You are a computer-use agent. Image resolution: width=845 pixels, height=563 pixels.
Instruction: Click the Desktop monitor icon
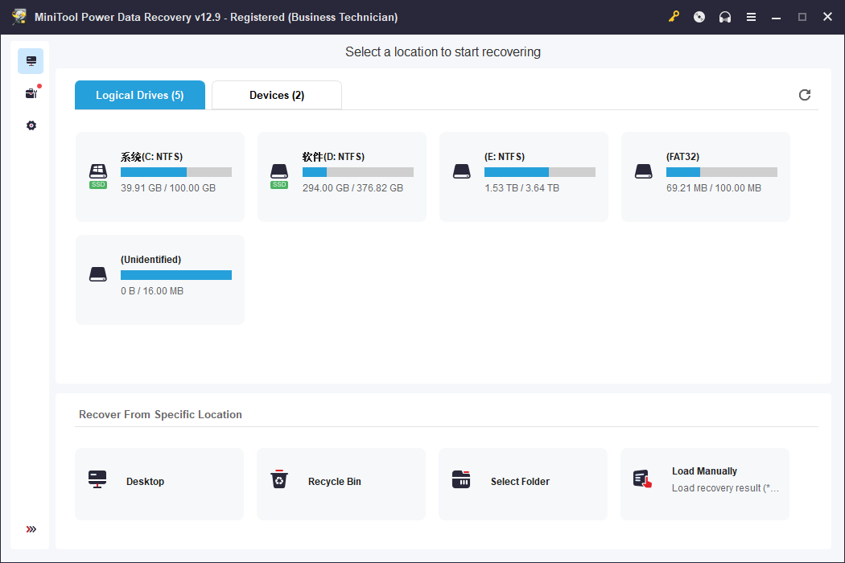[97, 479]
